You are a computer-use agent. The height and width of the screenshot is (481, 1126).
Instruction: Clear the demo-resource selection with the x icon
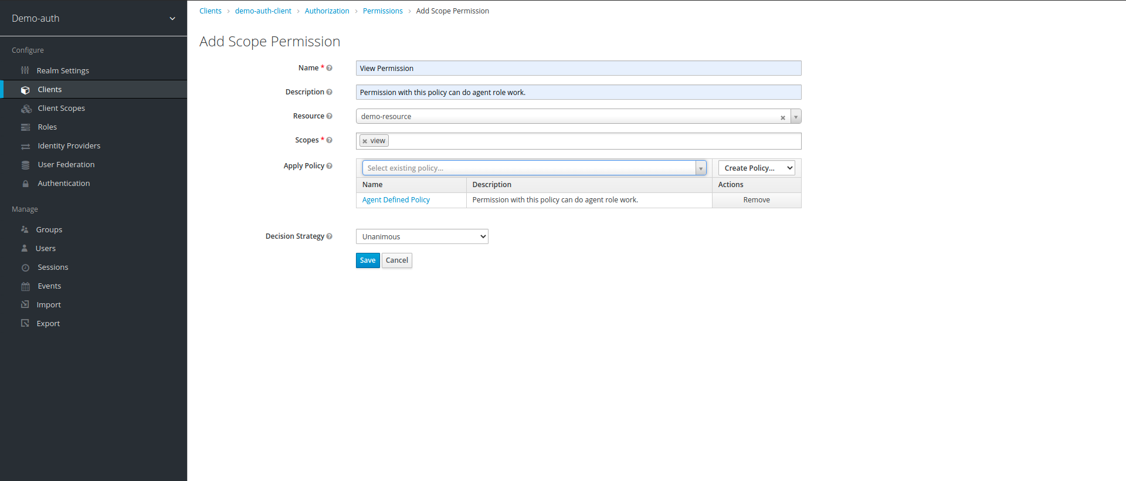click(x=782, y=117)
